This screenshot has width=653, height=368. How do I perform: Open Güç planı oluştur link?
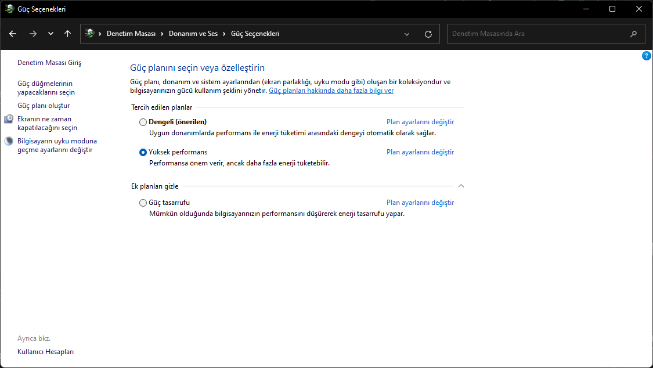(44, 106)
